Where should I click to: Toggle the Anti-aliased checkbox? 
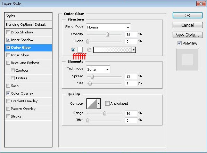[107, 103]
